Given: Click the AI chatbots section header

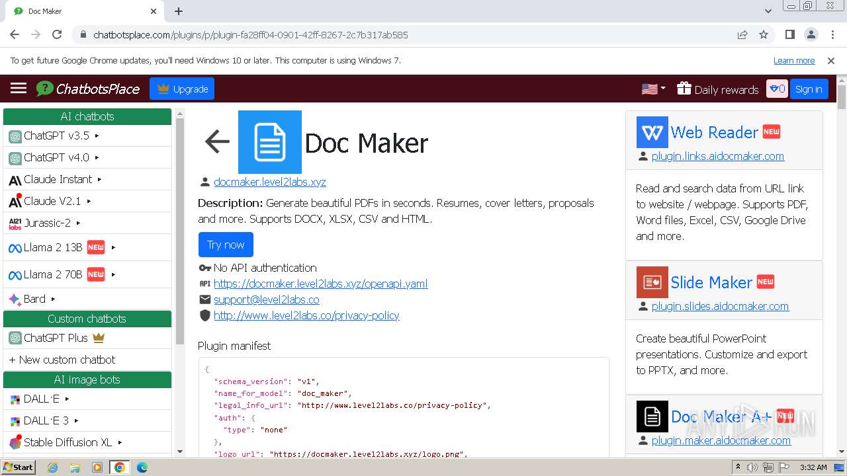Looking at the screenshot, I should tap(87, 116).
